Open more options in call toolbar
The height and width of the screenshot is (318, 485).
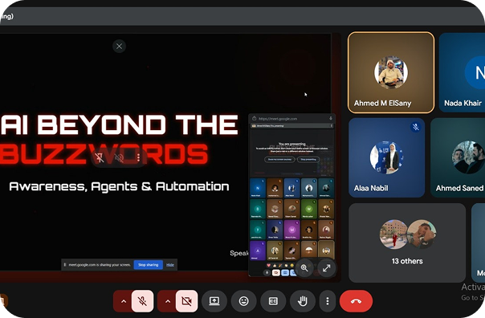328,301
